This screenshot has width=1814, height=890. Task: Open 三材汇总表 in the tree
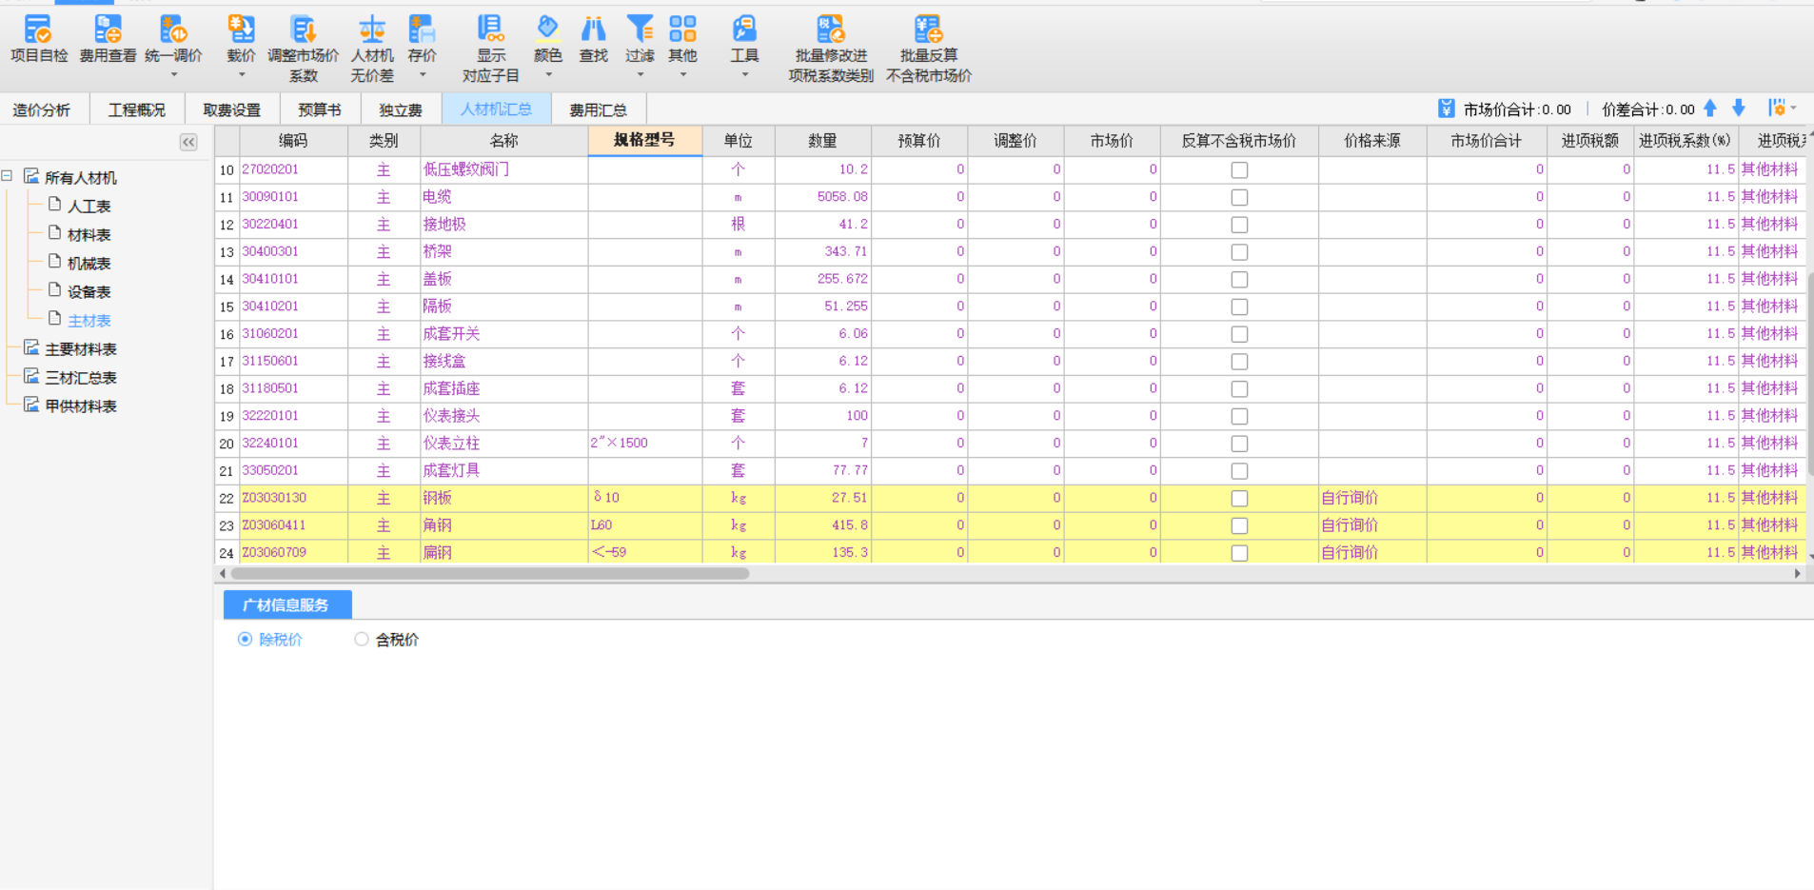coord(81,378)
